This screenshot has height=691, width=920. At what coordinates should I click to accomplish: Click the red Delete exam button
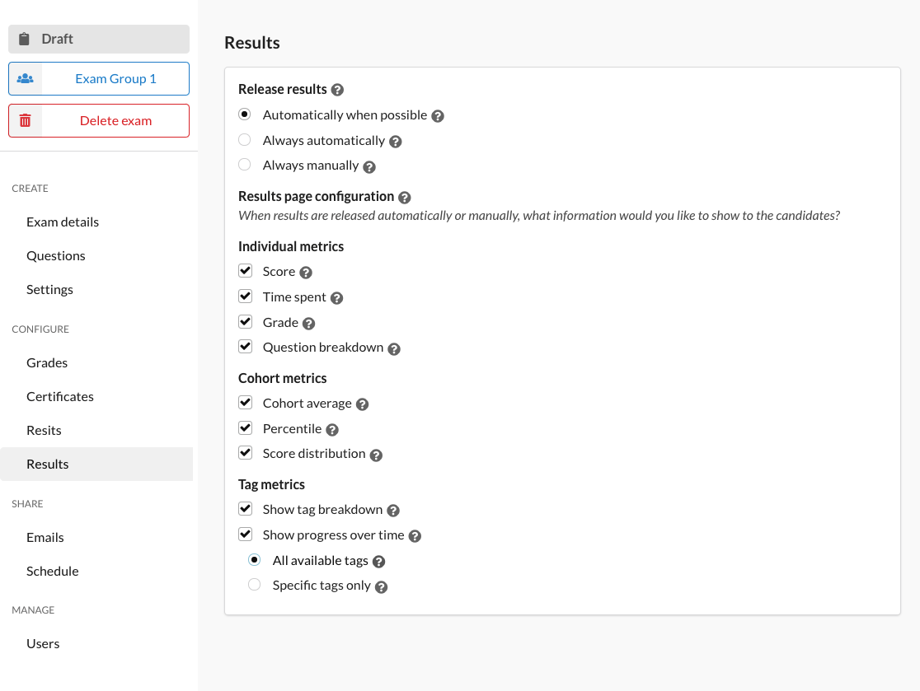[x=99, y=121]
